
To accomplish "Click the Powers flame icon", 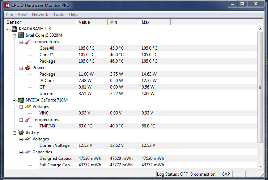I will point(28,68).
